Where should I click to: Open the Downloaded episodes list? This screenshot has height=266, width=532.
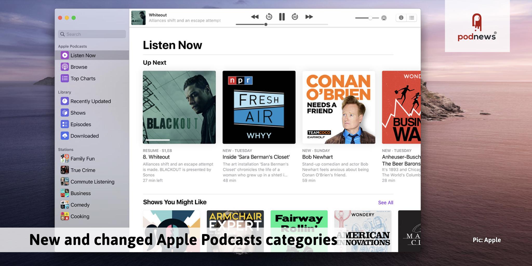(x=84, y=136)
